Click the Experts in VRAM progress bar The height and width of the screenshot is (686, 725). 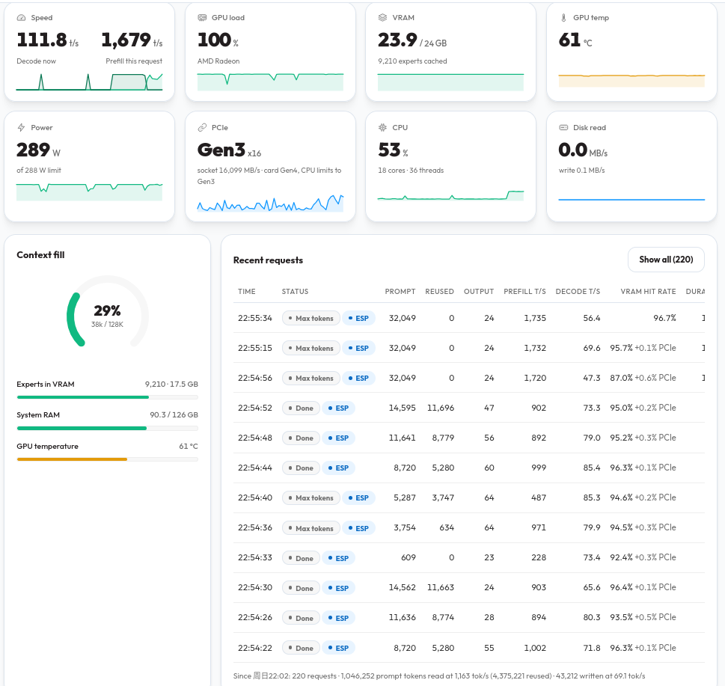pyautogui.click(x=107, y=397)
